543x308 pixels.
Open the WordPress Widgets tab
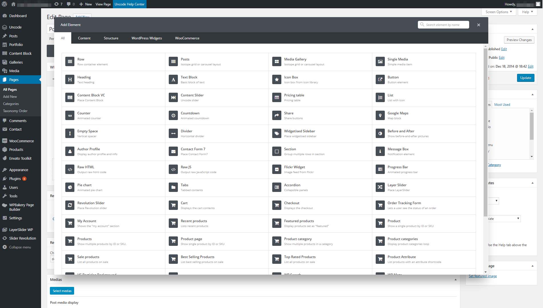point(147,38)
